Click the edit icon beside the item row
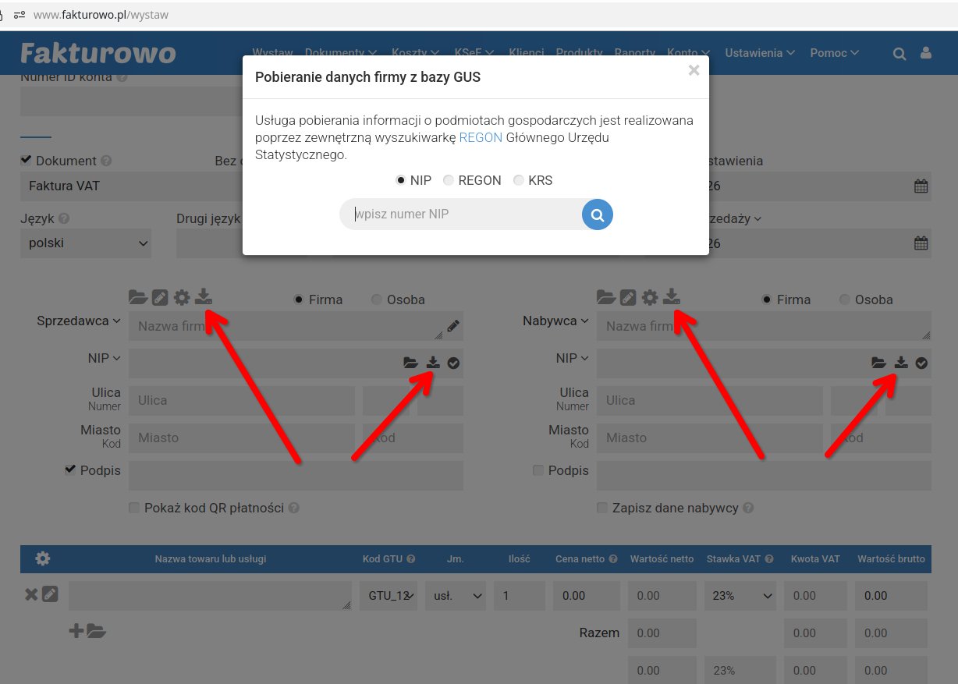Viewport: 958px width, 684px height. [50, 595]
